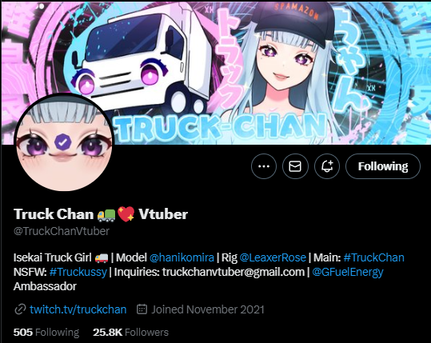
Task: Follow the #TruckChan hashtag link
Action: click(373, 257)
